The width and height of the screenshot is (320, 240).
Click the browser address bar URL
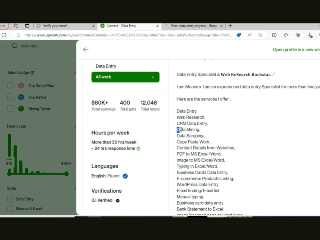click(x=128, y=35)
